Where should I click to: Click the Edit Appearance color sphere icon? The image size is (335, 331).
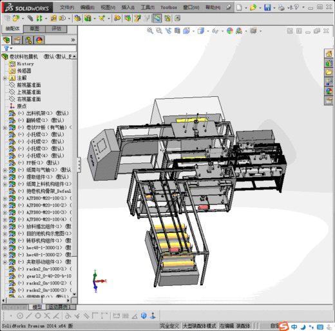(x=229, y=31)
